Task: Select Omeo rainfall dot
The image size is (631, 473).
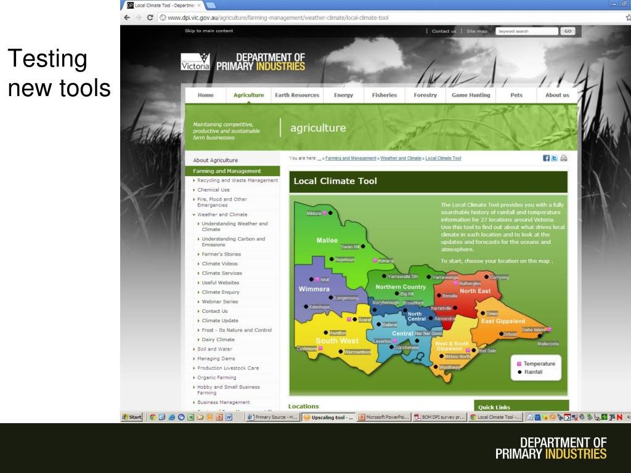Action: (482, 313)
